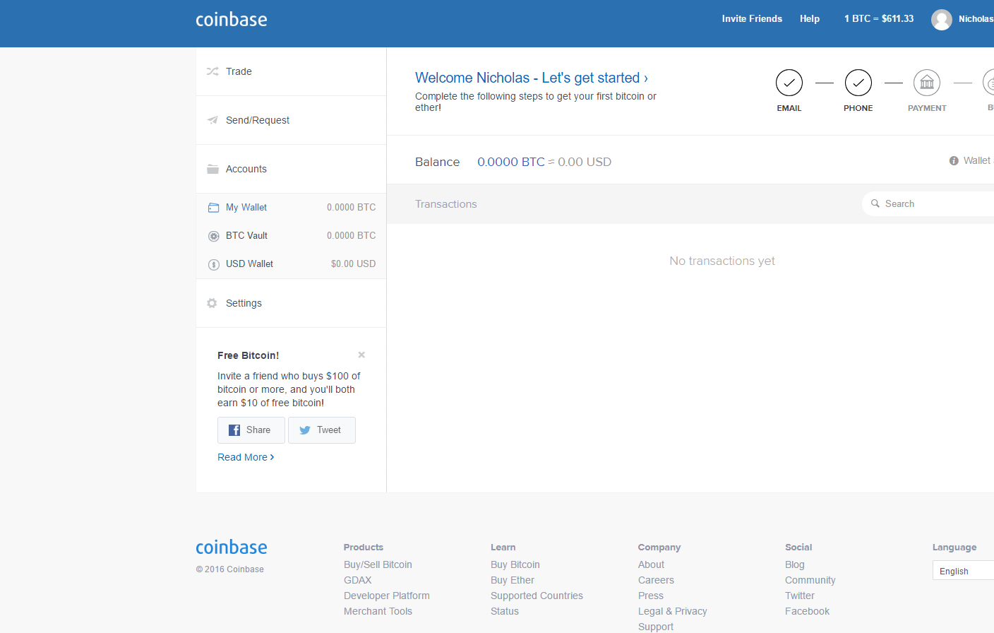Open Careers footer link
Viewport: 994px width, 633px height.
[656, 580]
